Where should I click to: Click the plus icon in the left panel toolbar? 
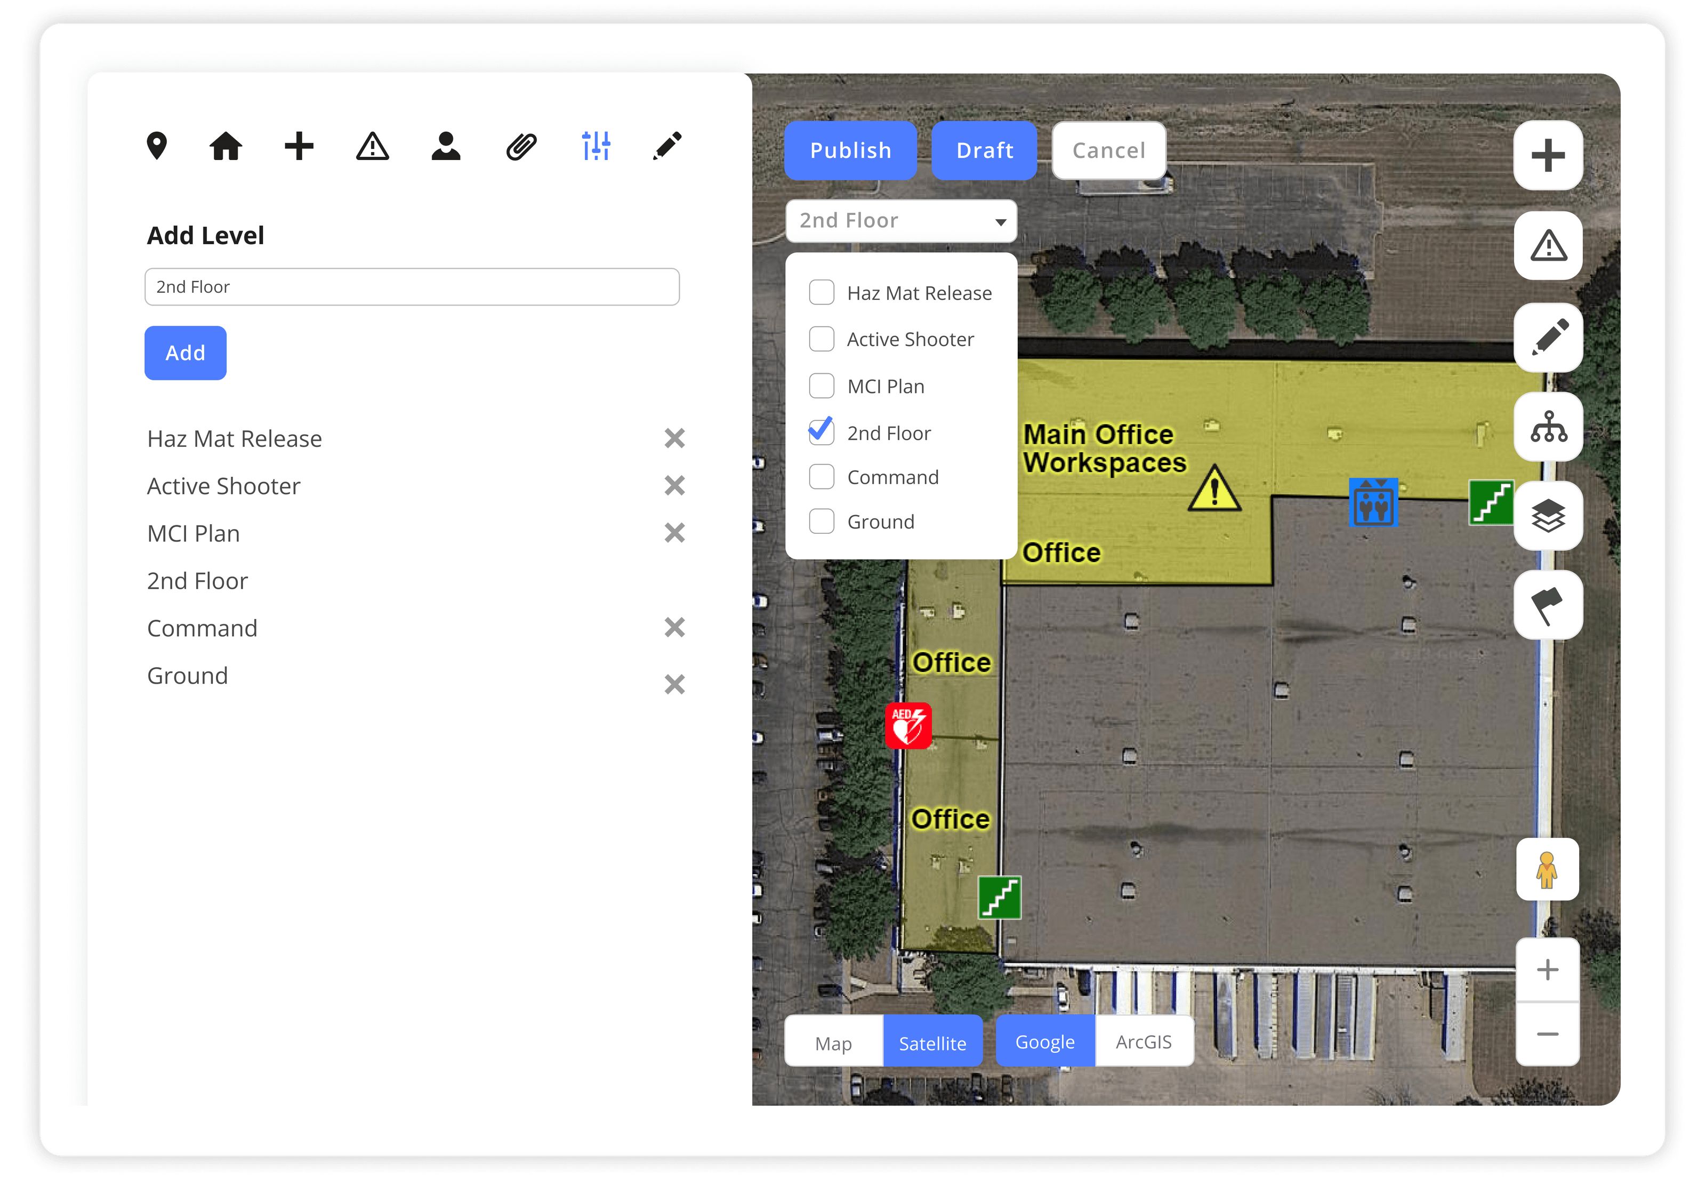point(299,146)
